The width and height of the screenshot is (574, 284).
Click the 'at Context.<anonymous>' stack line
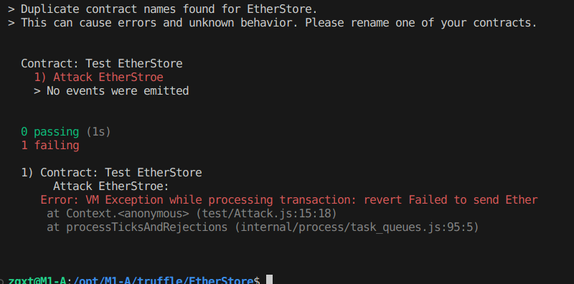click(x=192, y=214)
